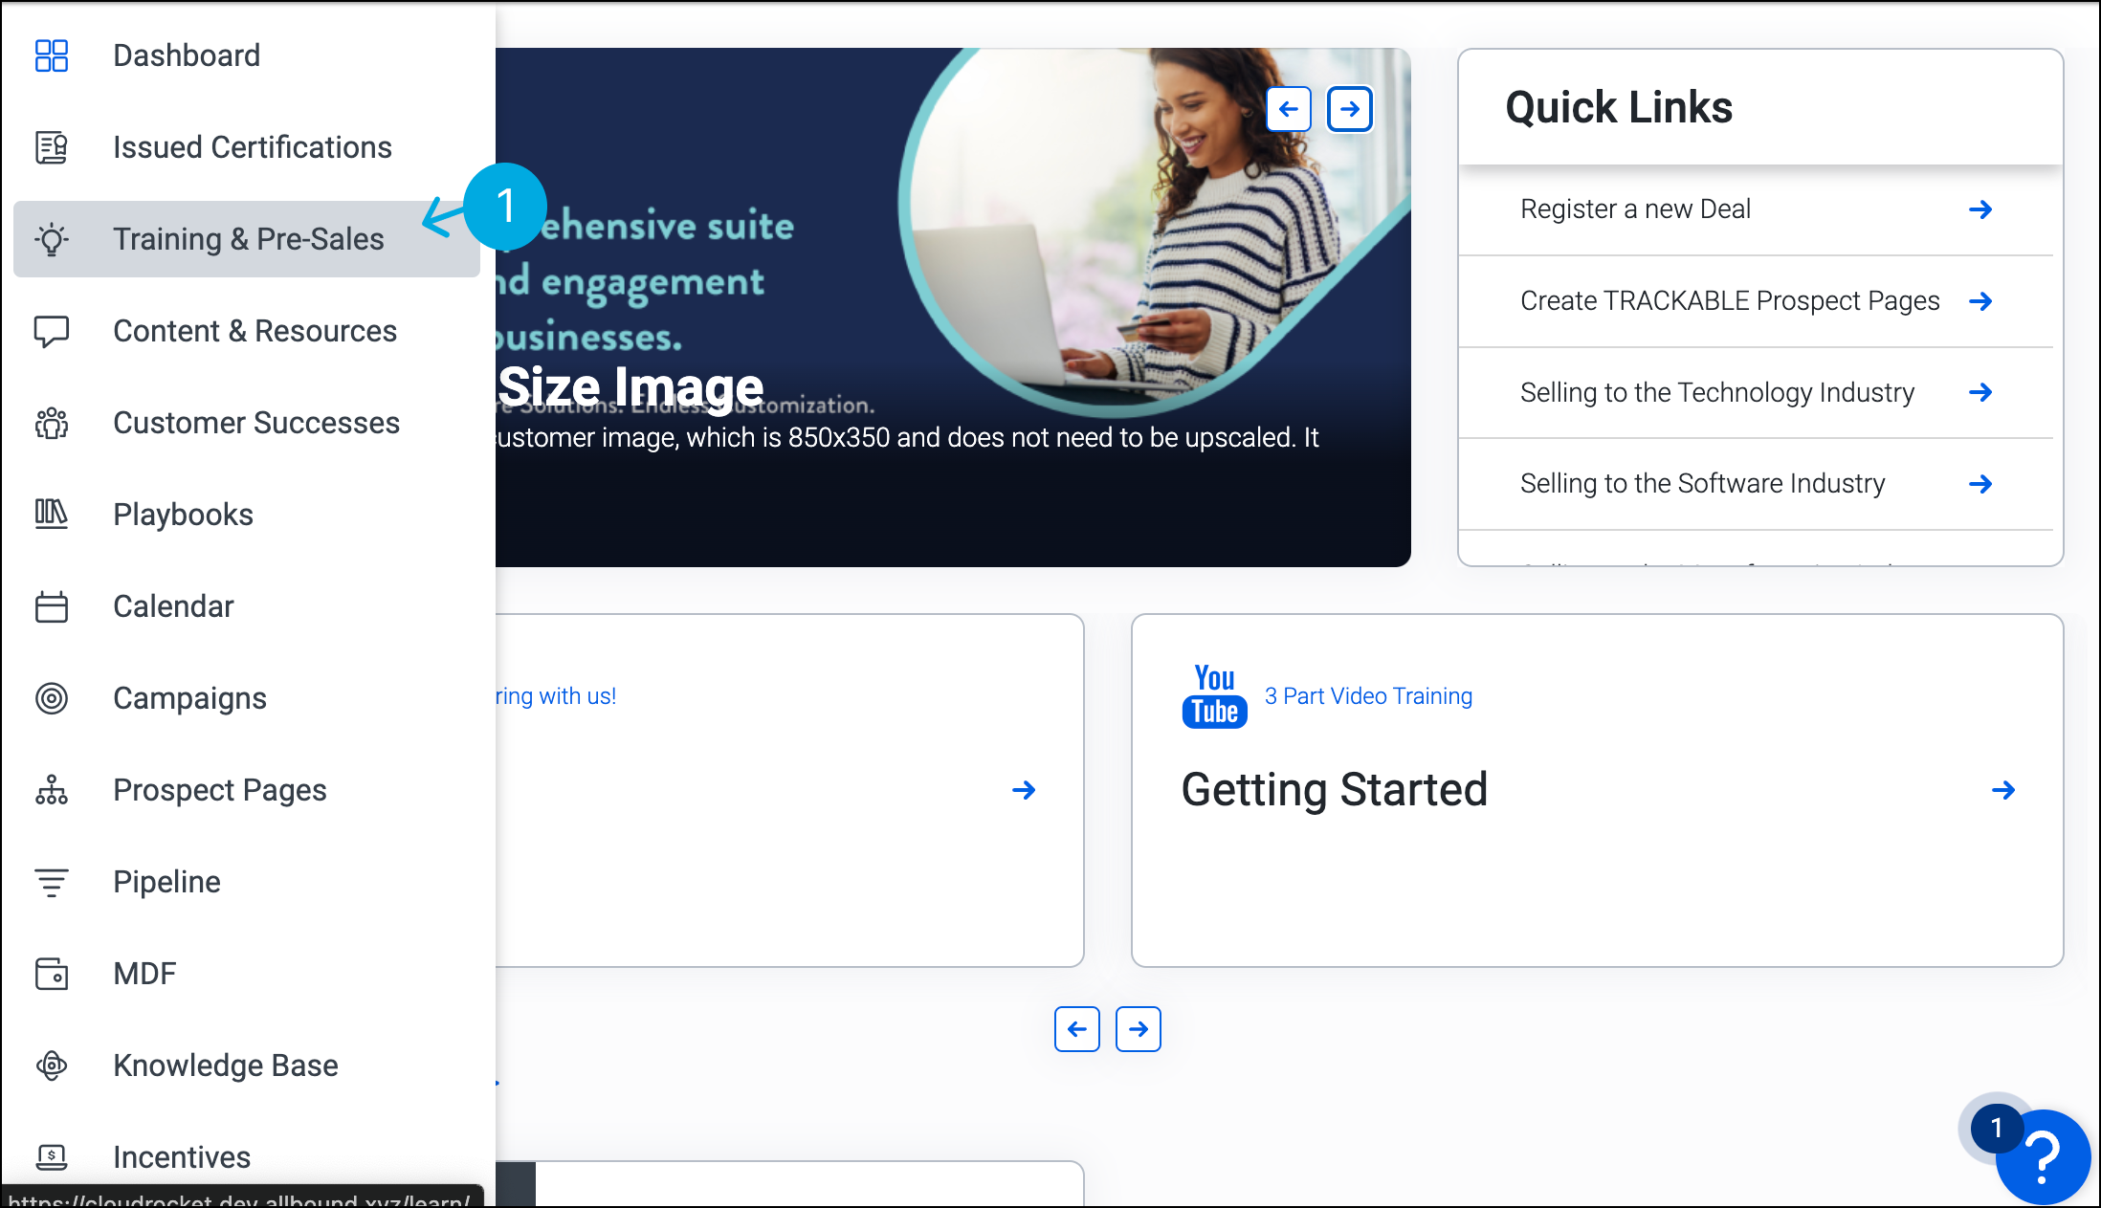Image resolution: width=2101 pixels, height=1208 pixels.
Task: Click the Campaigns target icon
Action: click(x=52, y=698)
